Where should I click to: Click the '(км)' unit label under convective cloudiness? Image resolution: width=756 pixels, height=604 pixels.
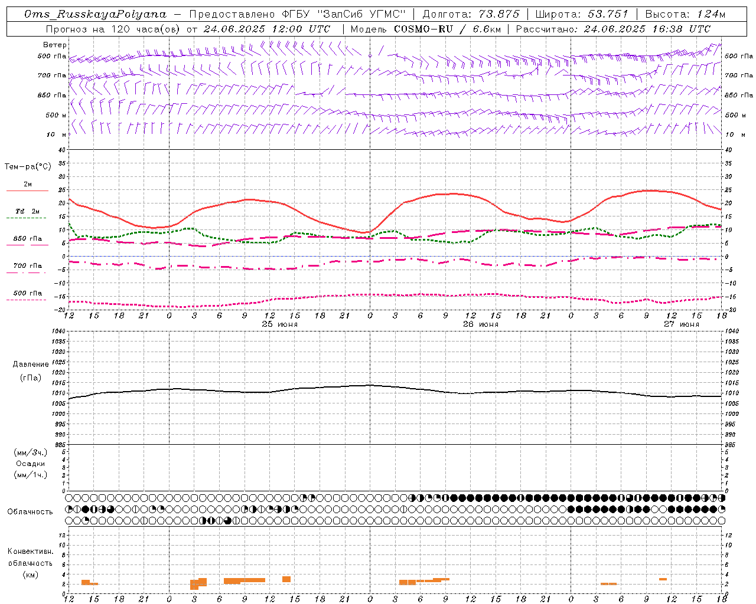31,575
